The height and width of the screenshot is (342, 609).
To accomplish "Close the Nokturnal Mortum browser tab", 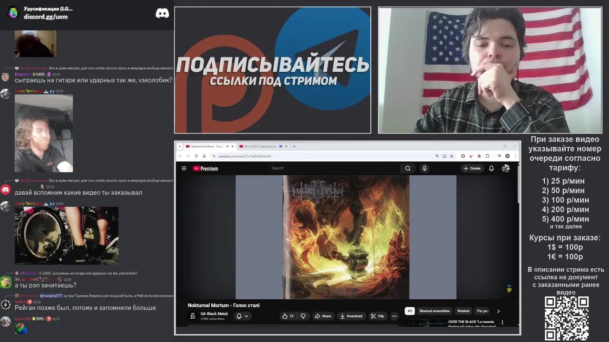I will pos(233,146).
